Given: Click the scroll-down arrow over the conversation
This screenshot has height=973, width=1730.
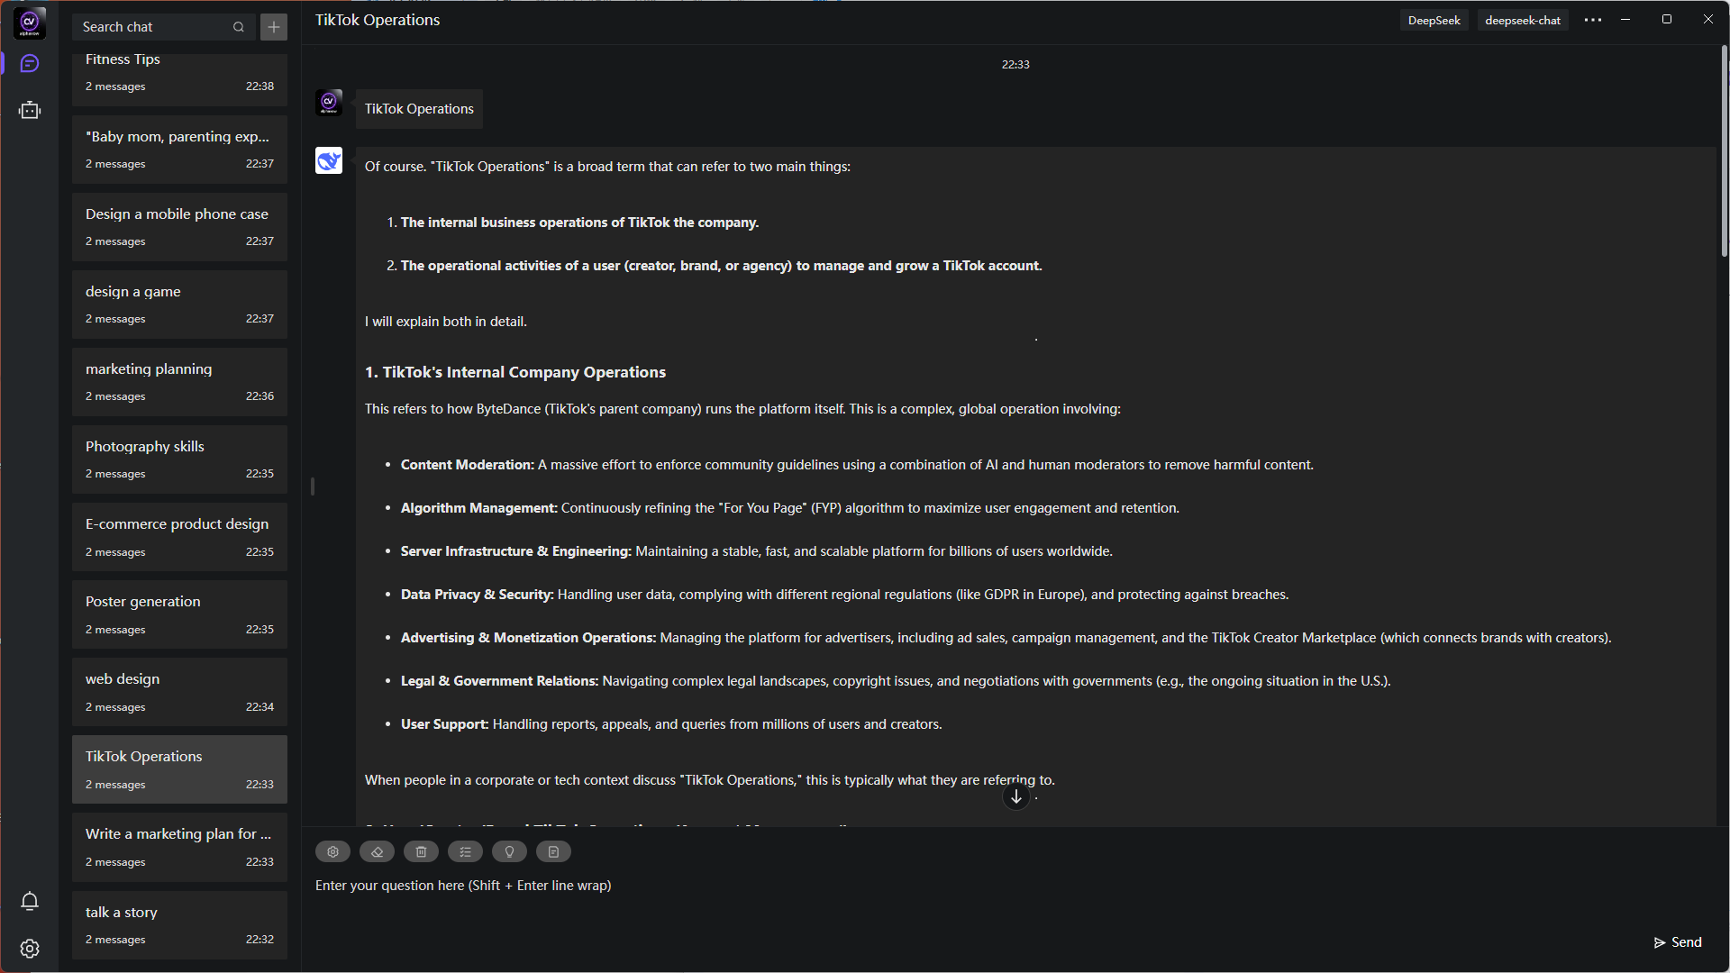Looking at the screenshot, I should point(1015,796).
